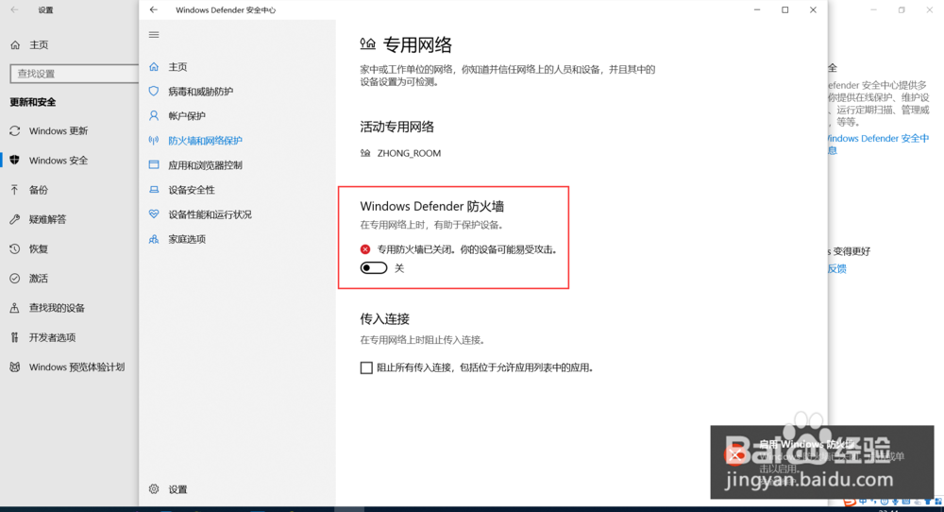This screenshot has width=944, height=512.
Task: Click the firewall network signal icon
Action: [x=154, y=141]
